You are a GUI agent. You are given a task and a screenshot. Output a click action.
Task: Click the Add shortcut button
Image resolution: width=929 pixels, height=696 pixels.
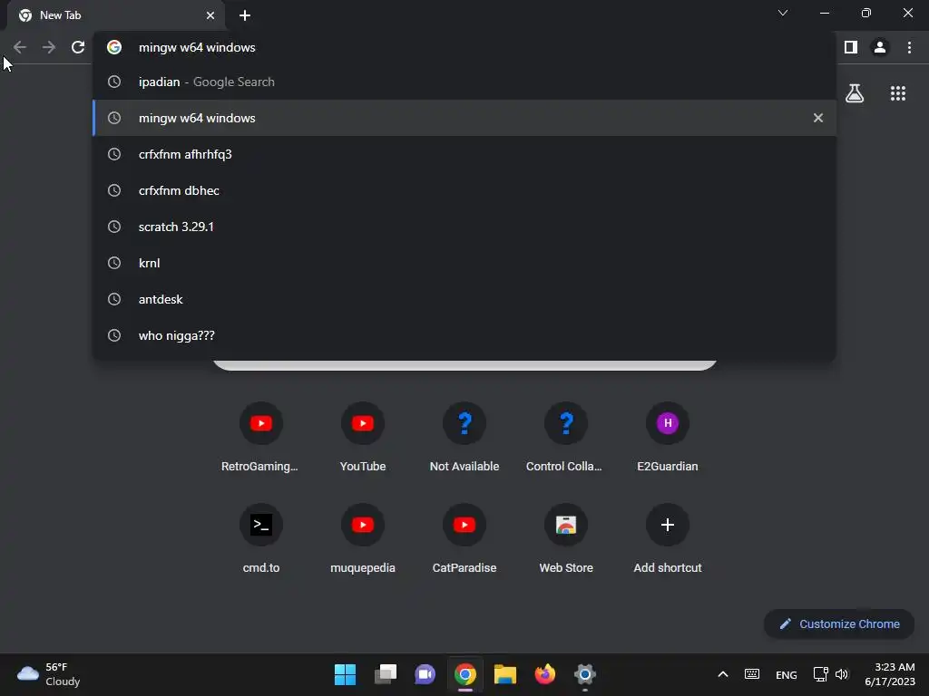pos(668,539)
